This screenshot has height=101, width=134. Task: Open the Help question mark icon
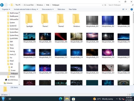pyautogui.click(x=132, y=9)
